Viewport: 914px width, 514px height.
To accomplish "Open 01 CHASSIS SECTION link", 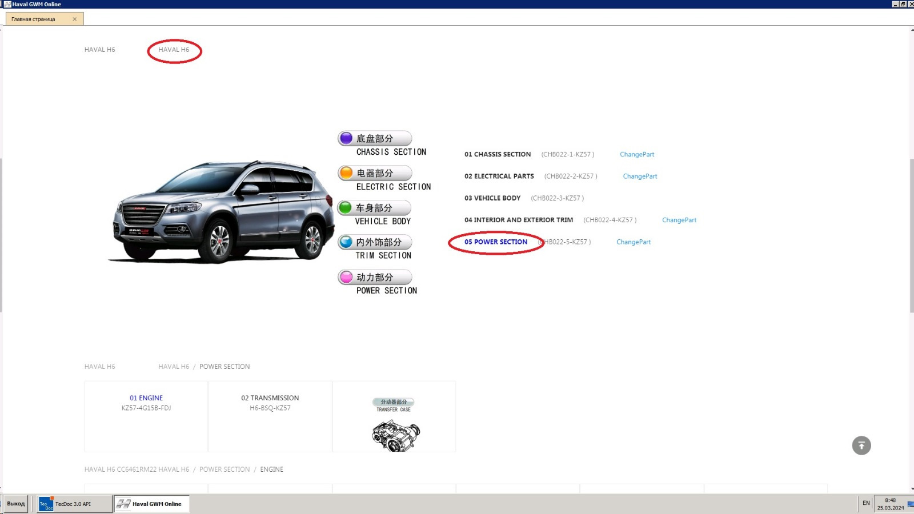I will click(498, 154).
